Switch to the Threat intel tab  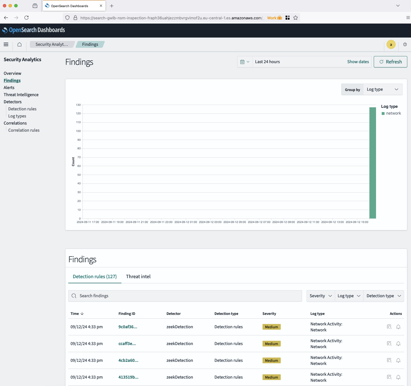pos(138,276)
